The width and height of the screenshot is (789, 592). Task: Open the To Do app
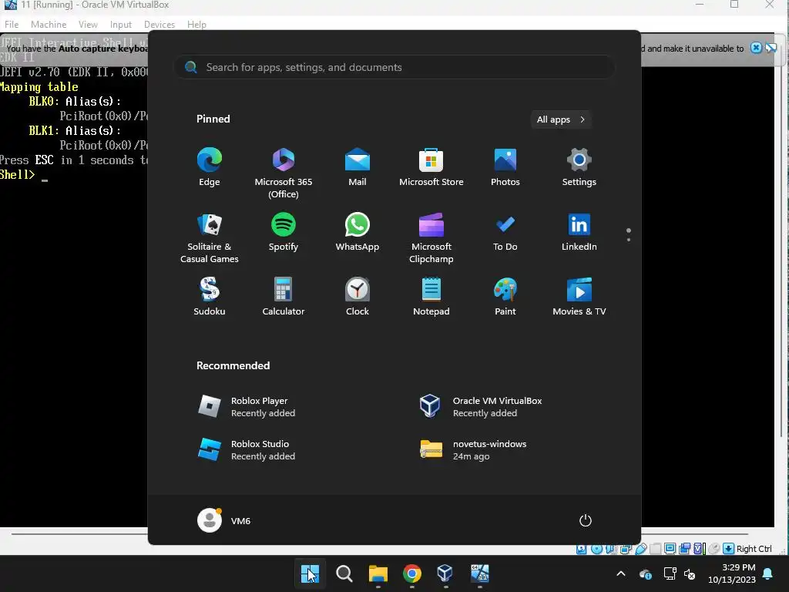point(505,232)
